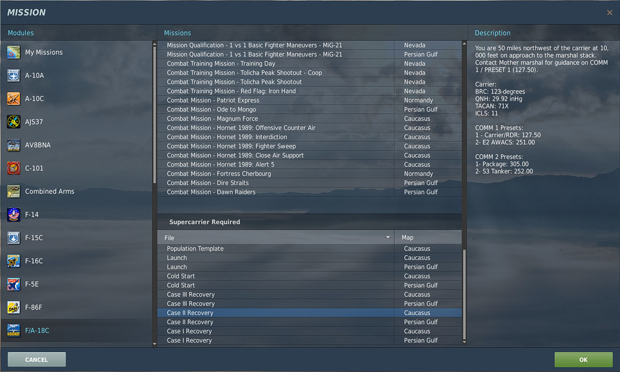
Task: Pick the F-5E module icon
Action: (14, 284)
